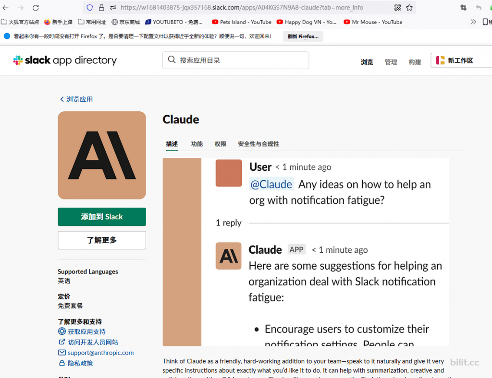
Task: Click the 翻新 Firefox refresh button
Action: pyautogui.click(x=303, y=36)
